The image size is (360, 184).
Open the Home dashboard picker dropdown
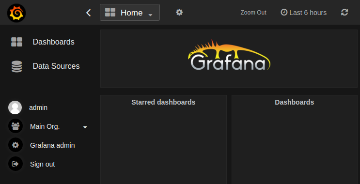tap(130, 13)
